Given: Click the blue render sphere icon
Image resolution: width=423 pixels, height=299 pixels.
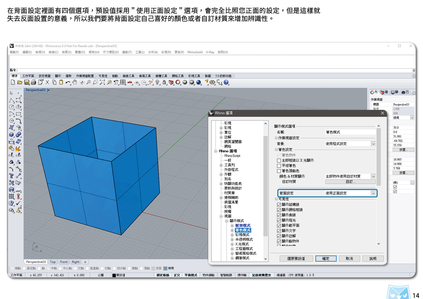Looking at the screenshot, I should click(x=199, y=82).
